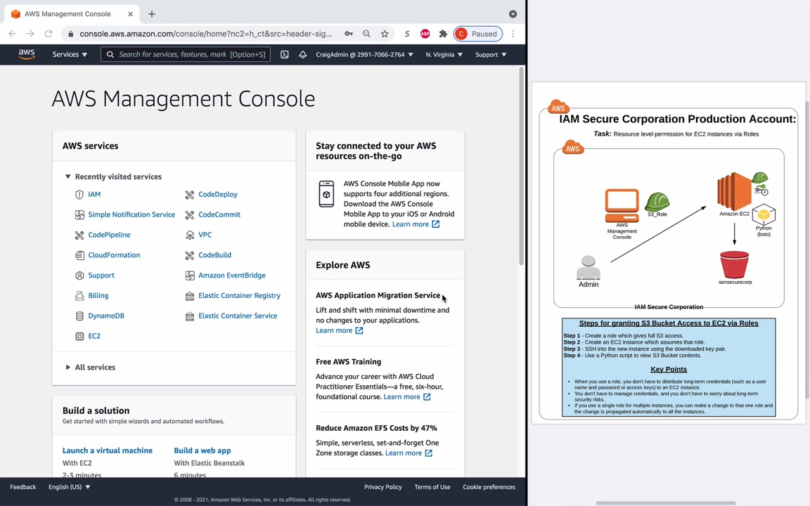The height and width of the screenshot is (506, 810).
Task: Open the CraigAdmin account dropdown
Action: (364, 54)
